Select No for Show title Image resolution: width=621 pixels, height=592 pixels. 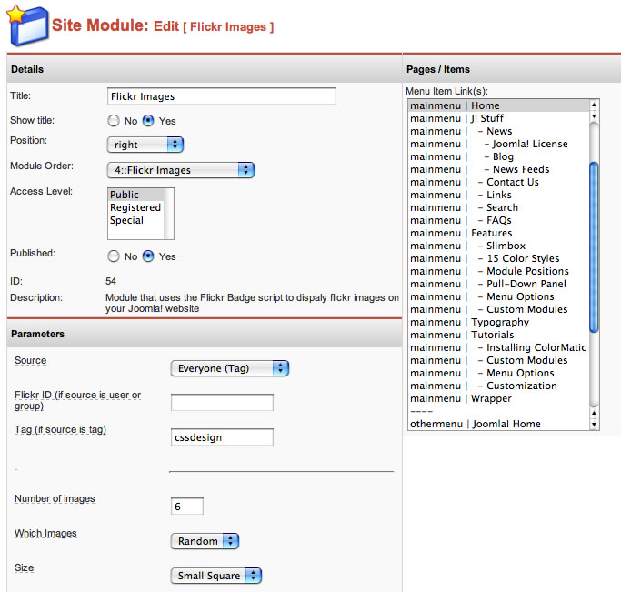(x=114, y=121)
